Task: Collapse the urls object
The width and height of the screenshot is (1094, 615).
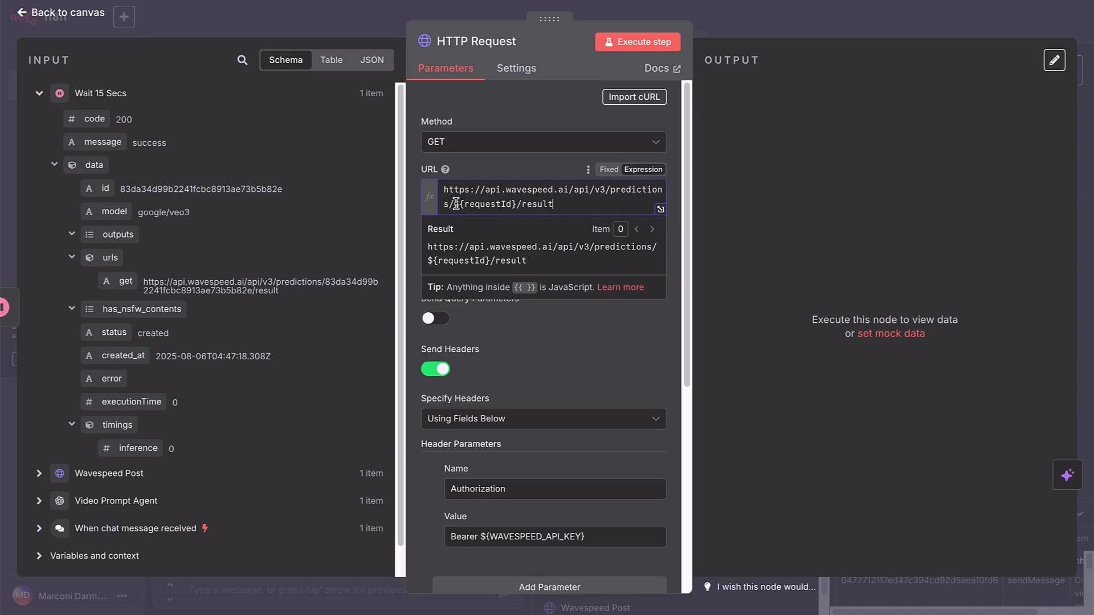Action: [72, 257]
